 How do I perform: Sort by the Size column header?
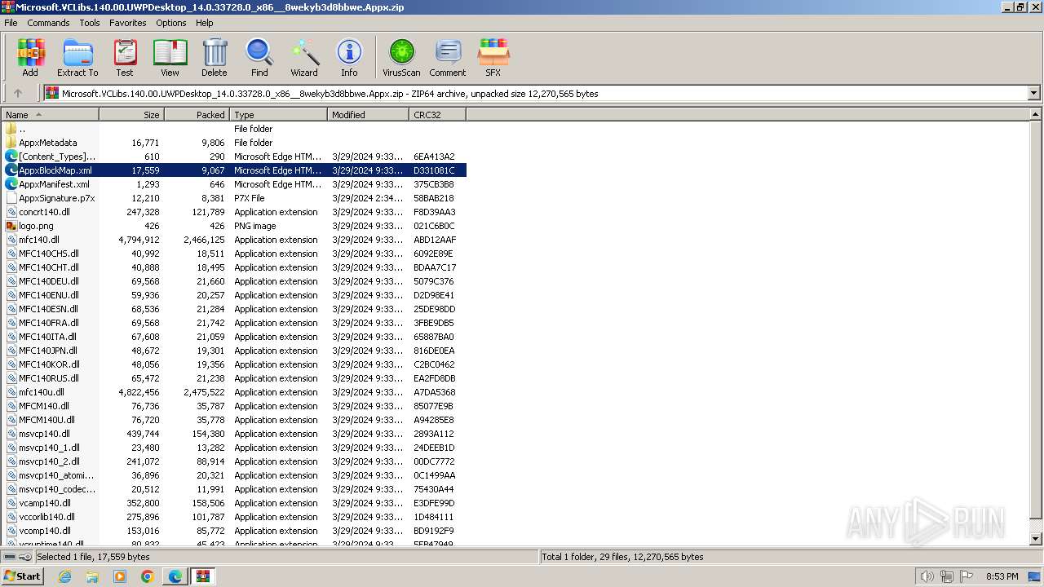point(132,115)
